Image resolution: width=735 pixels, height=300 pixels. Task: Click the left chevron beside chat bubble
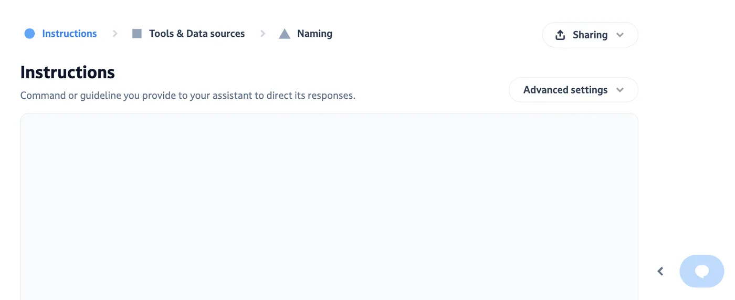pyautogui.click(x=660, y=271)
